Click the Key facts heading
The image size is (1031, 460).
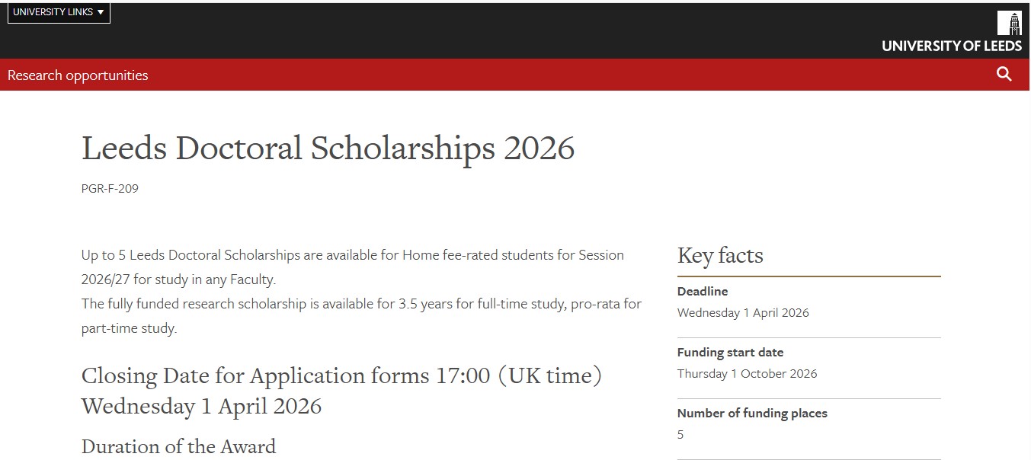pos(720,256)
